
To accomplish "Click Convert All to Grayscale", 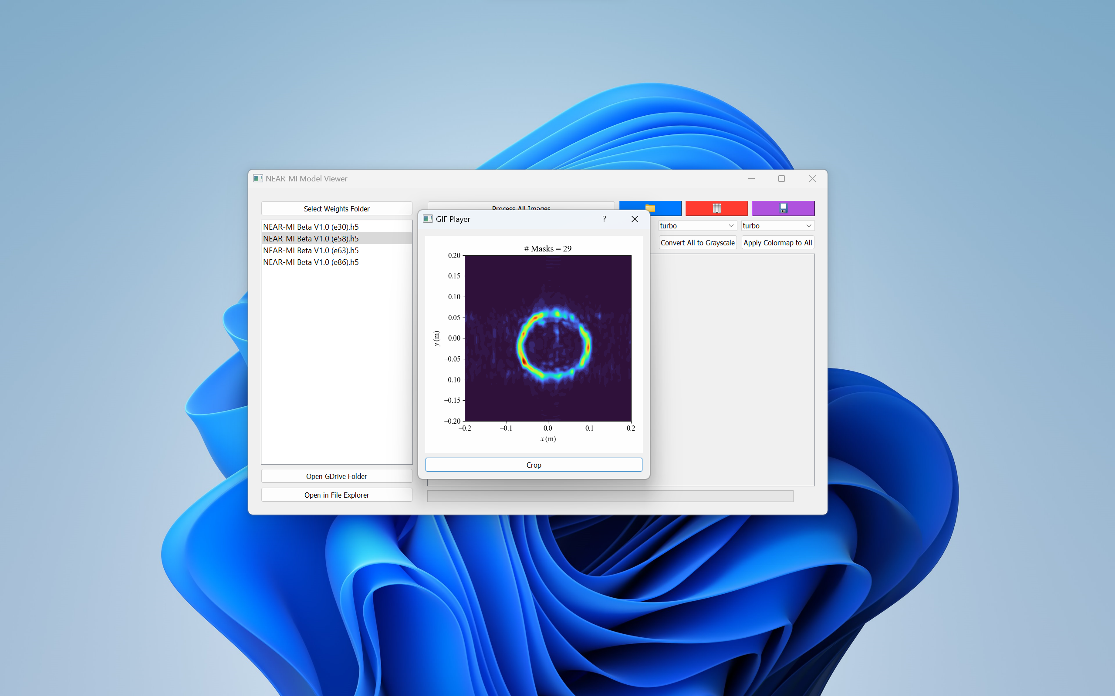I will (x=698, y=243).
